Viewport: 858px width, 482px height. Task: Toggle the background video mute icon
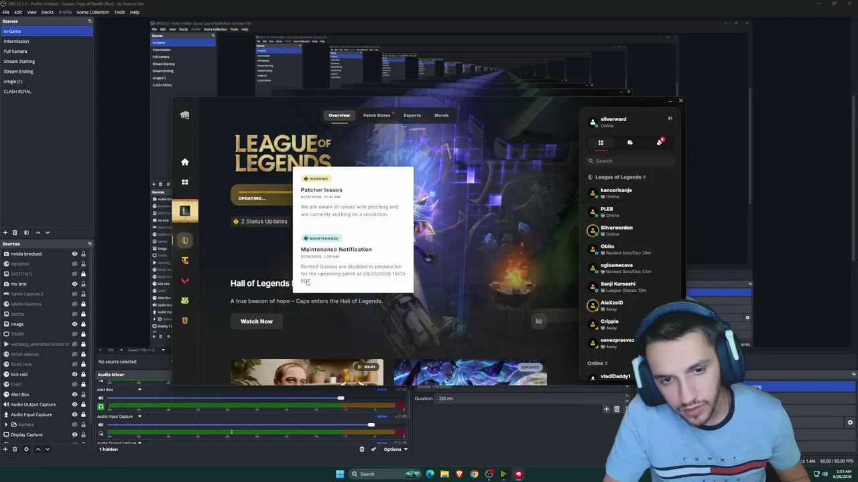point(538,321)
